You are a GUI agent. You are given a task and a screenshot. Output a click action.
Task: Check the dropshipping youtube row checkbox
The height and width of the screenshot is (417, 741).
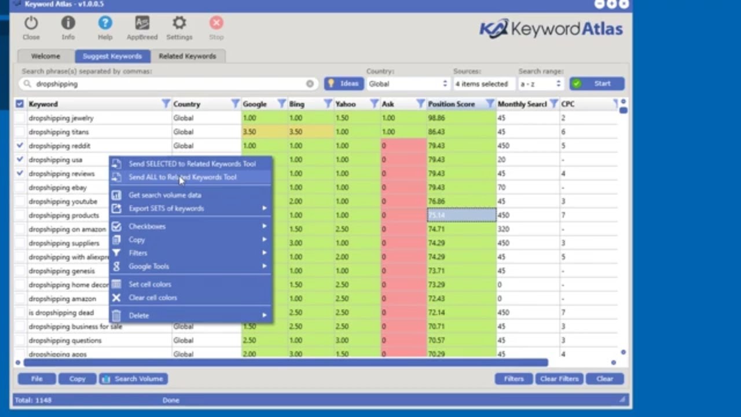point(20,202)
